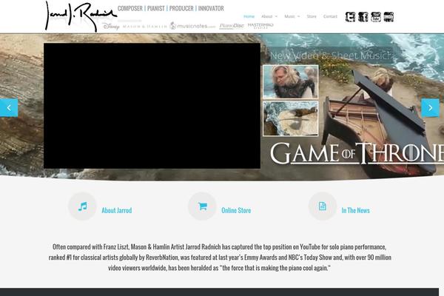Open the YouTube social icon
Image resolution: width=444 pixels, height=296 pixels.
(376, 17)
